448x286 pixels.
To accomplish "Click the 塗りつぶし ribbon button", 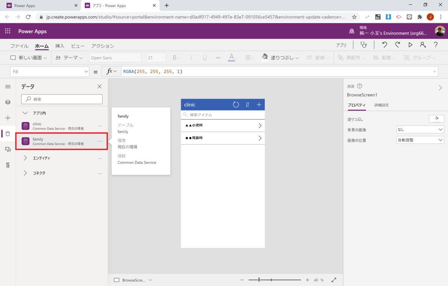I will click(x=280, y=58).
